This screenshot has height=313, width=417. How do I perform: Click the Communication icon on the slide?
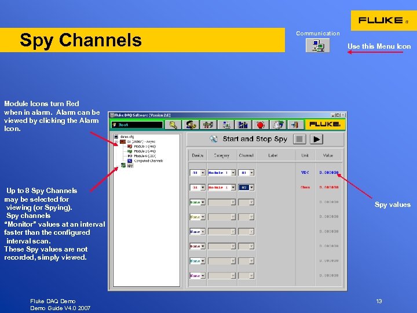coord(317,45)
